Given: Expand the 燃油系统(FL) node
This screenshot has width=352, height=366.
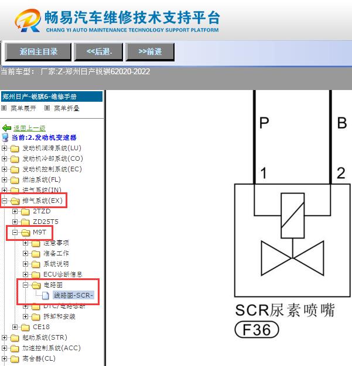Looking at the screenshot, I should pyautogui.click(x=4, y=179).
